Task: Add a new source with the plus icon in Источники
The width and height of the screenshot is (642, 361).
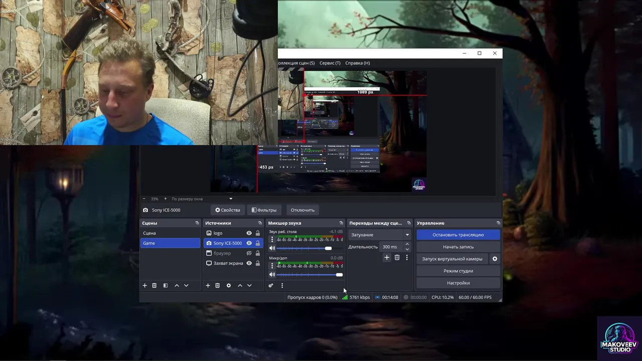Action: tap(208, 285)
